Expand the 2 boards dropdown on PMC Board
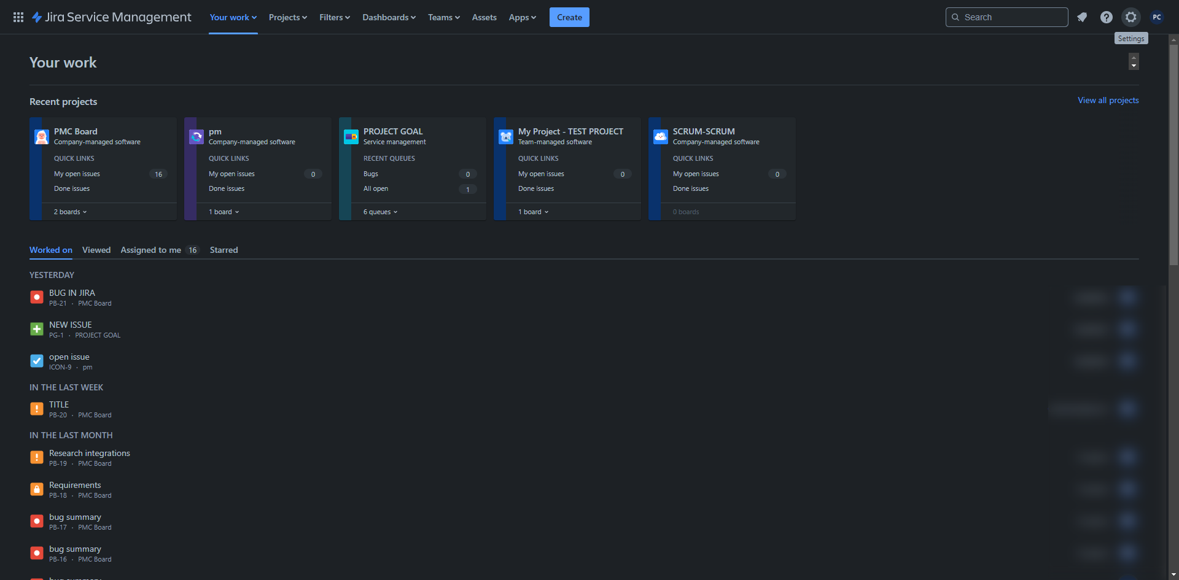The height and width of the screenshot is (580, 1179). 71,212
